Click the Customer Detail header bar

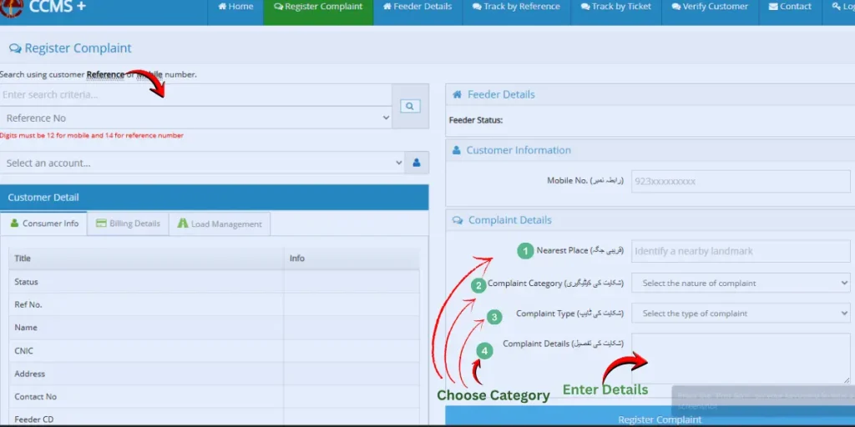click(215, 197)
